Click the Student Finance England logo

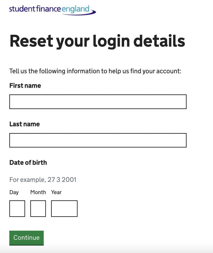[x=53, y=10]
